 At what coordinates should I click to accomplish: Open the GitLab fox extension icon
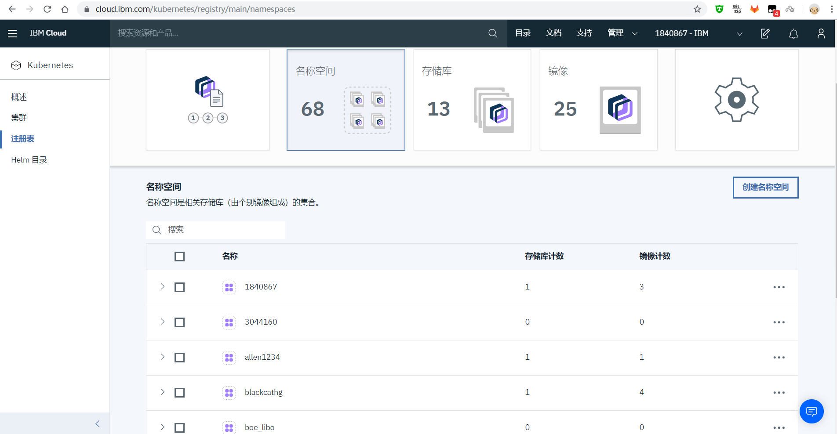tap(755, 9)
